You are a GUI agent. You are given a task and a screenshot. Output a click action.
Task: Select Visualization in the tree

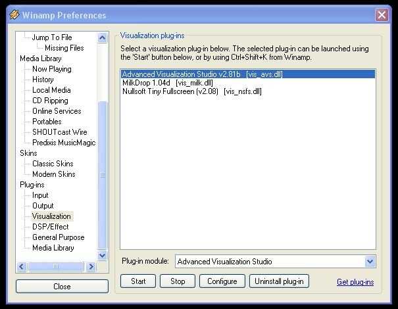click(51, 216)
